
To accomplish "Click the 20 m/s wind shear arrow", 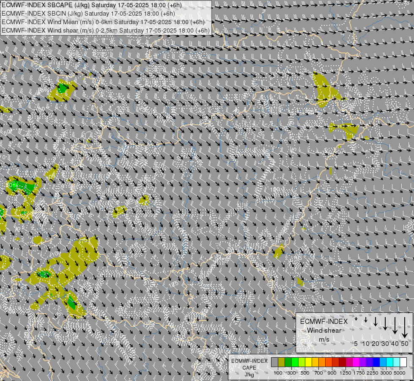I will click(x=376, y=321).
